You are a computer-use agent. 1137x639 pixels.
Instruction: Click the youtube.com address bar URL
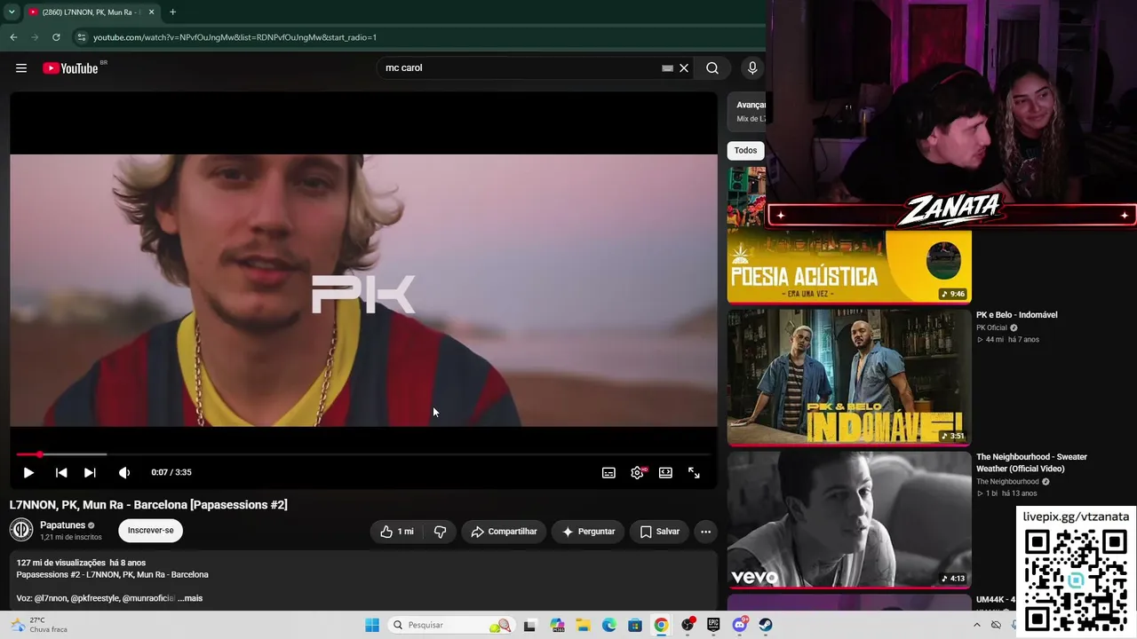[235, 37]
